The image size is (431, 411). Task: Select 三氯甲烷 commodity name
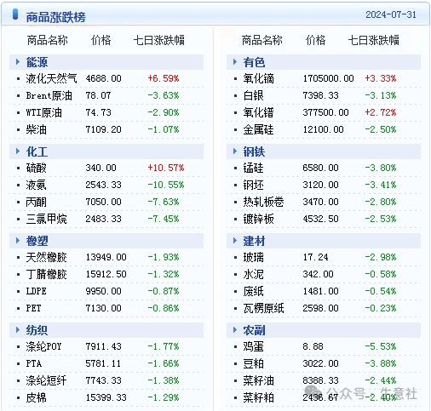pos(46,219)
